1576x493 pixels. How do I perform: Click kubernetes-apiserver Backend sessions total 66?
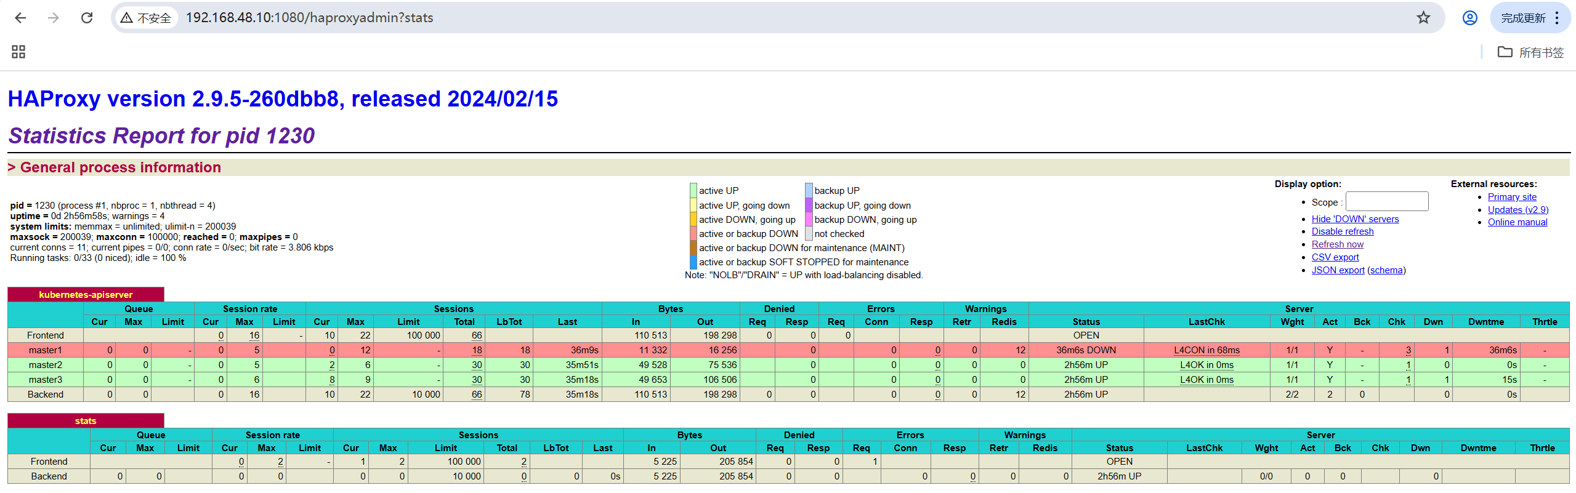point(477,395)
